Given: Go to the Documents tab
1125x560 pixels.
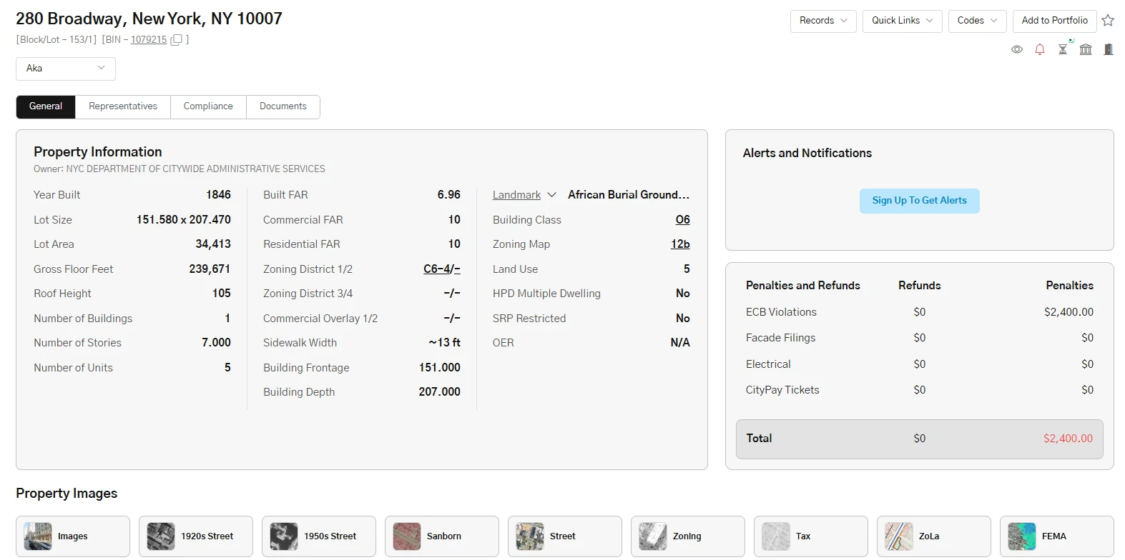Looking at the screenshot, I should [283, 106].
